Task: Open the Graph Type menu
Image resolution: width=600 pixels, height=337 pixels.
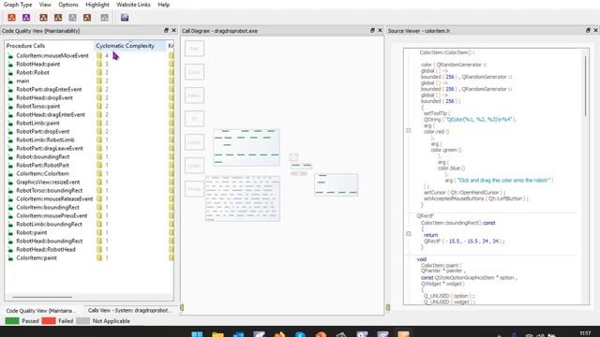Action: pos(18,5)
